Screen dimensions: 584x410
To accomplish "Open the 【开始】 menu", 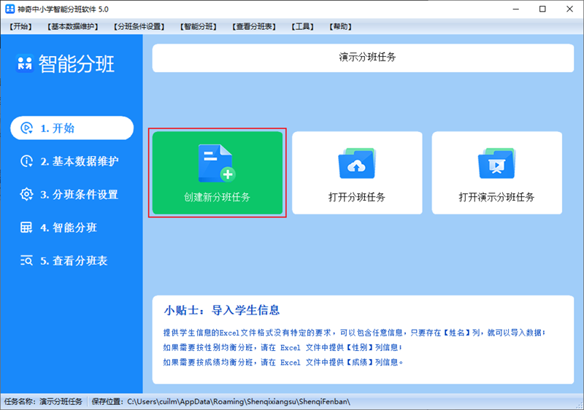I will [23, 27].
